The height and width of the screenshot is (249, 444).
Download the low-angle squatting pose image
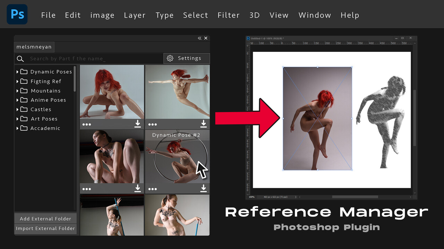pyautogui.click(x=138, y=188)
